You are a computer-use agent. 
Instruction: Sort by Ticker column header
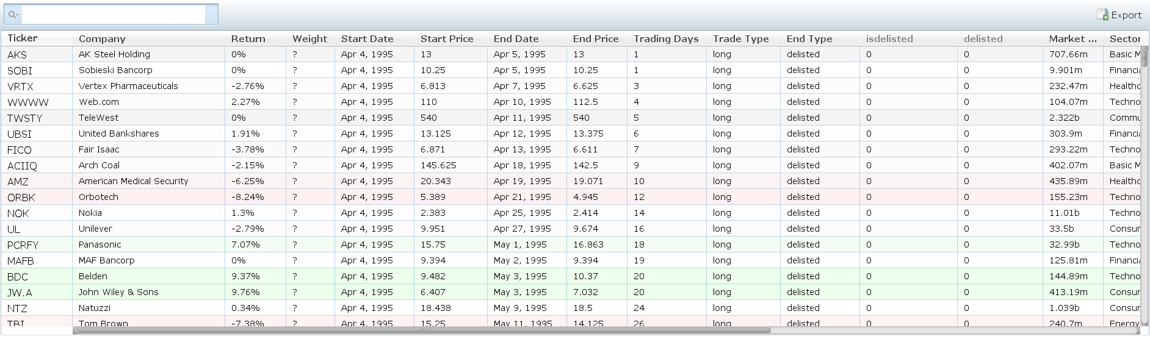coord(23,38)
